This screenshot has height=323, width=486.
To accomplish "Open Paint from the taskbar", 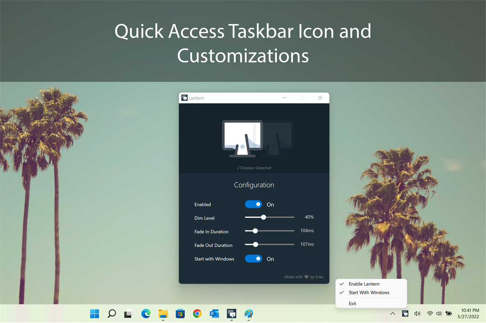I will (x=249, y=314).
